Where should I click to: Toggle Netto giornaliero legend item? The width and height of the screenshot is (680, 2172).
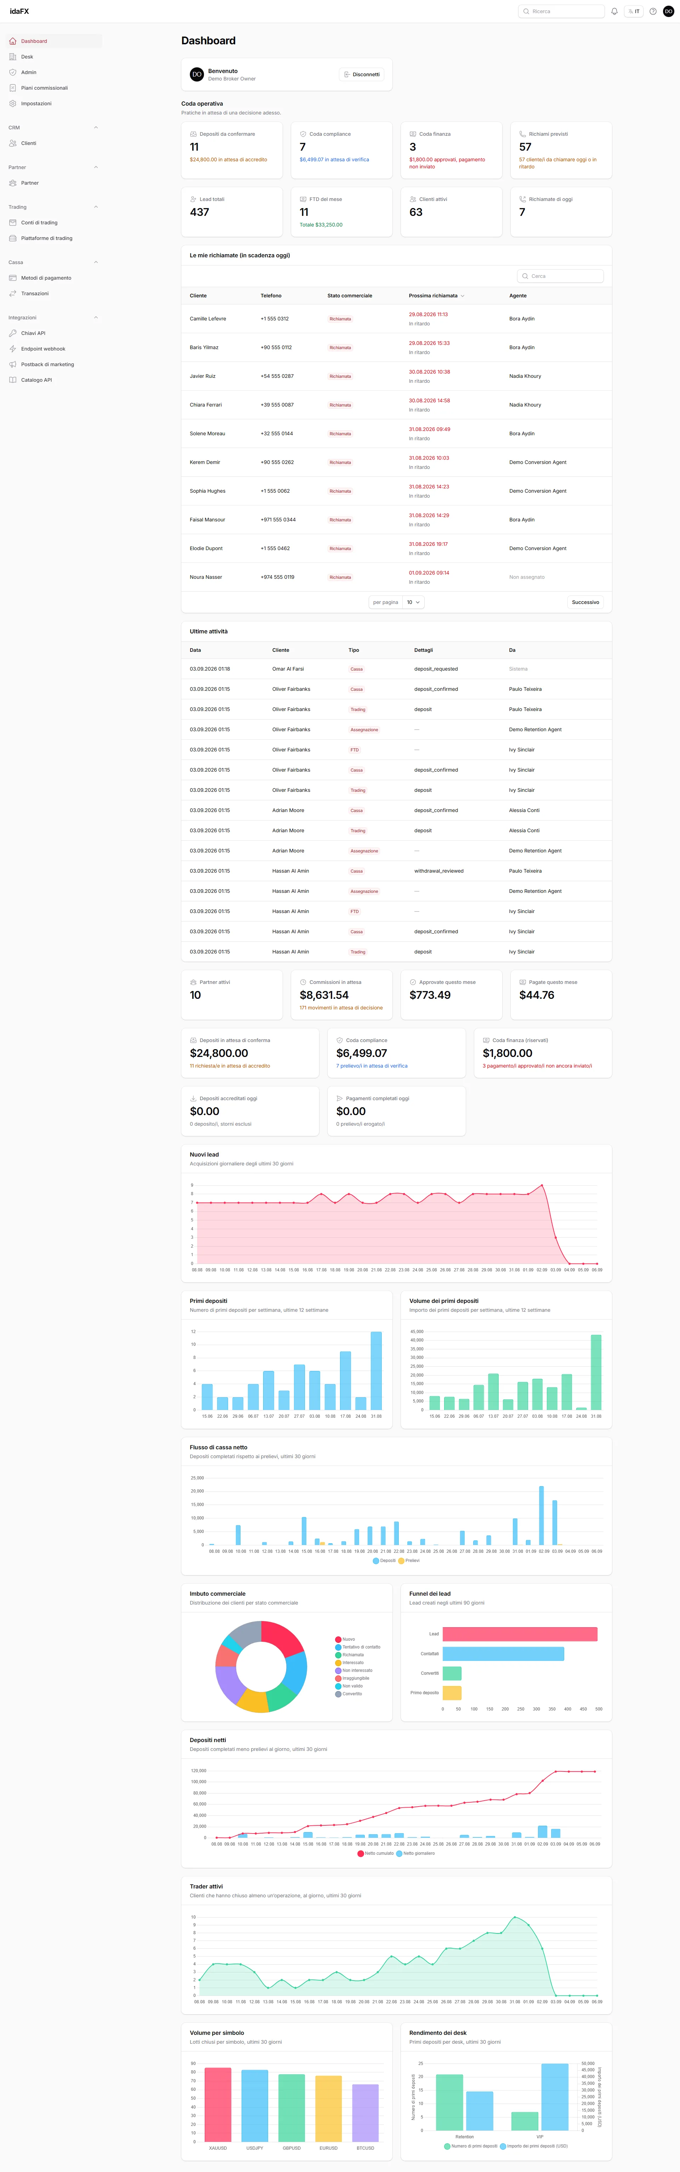(x=415, y=1853)
